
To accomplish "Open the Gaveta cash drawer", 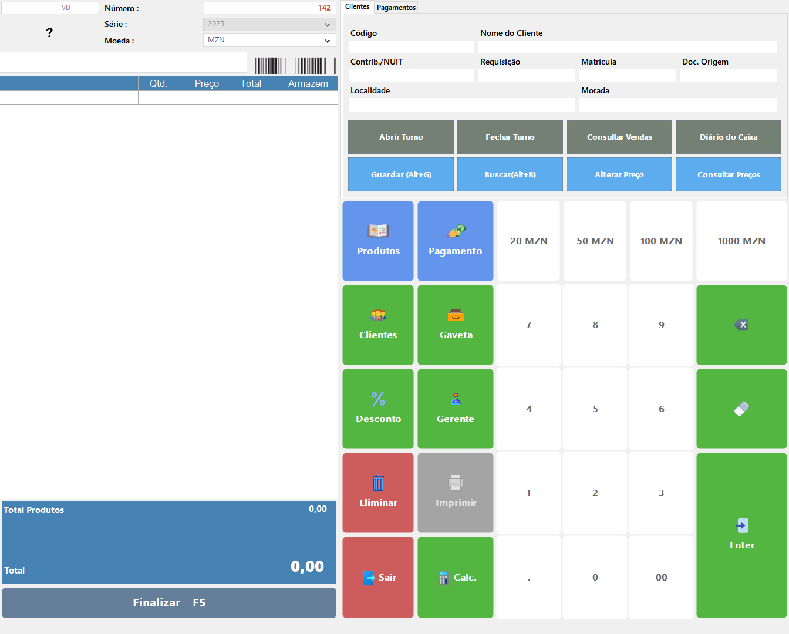I will [x=456, y=315].
